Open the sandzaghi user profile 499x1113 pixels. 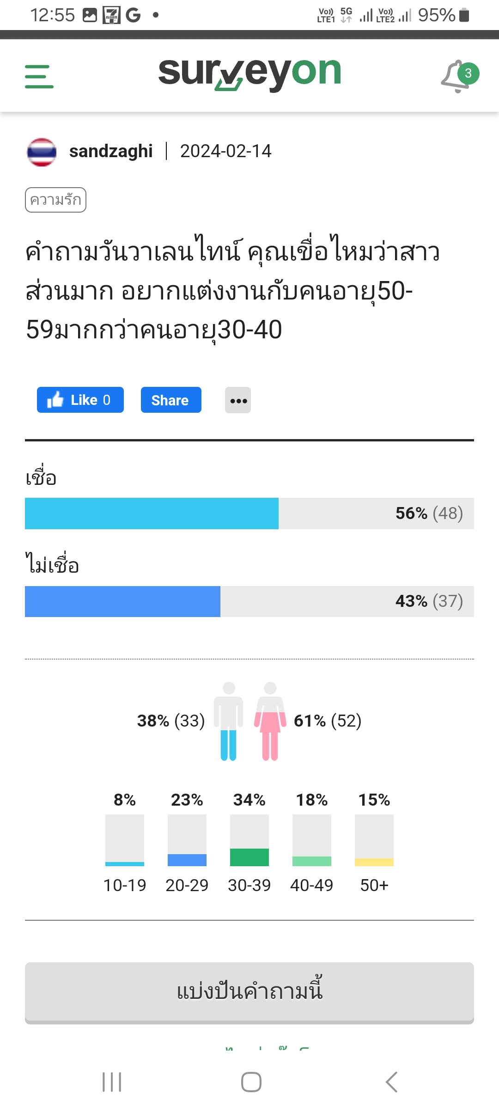(111, 151)
